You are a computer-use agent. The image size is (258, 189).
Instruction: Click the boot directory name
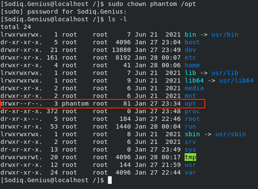point(192,42)
